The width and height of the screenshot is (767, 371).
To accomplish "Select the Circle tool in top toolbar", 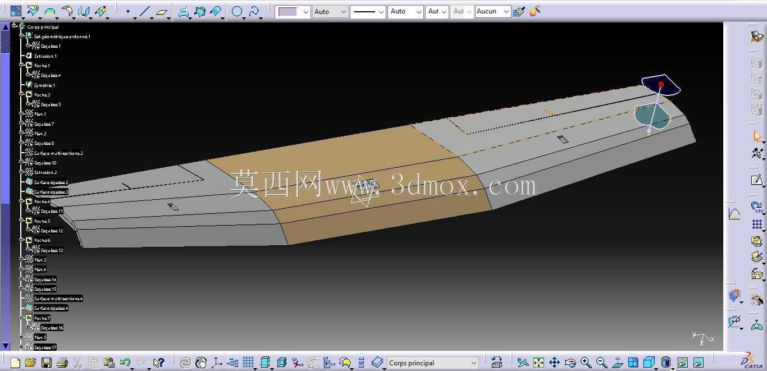I will coord(238,11).
